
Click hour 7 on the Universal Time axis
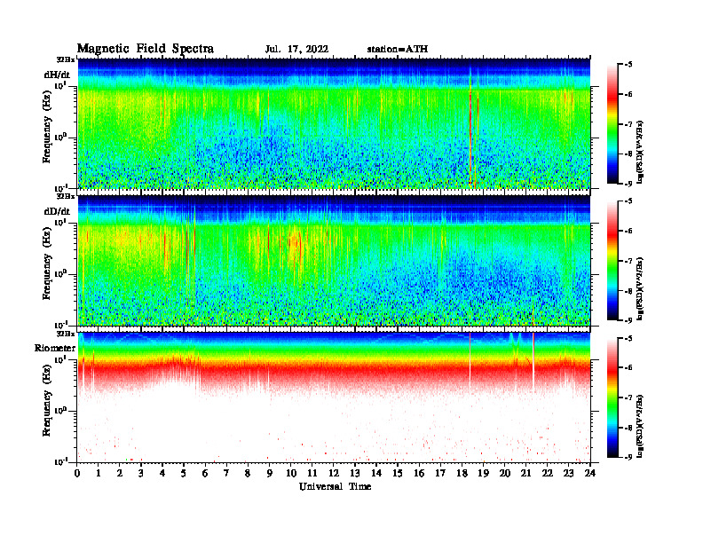click(x=227, y=474)
